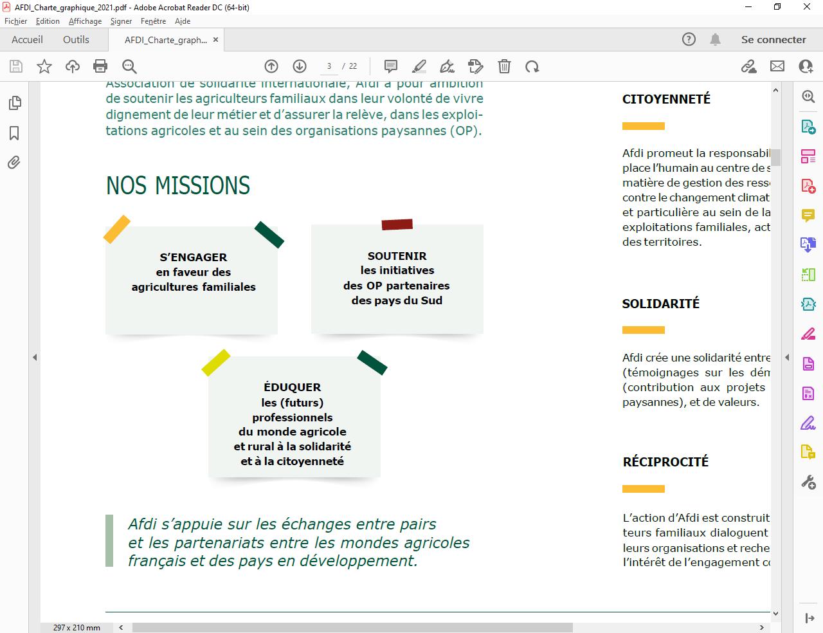Rotate the page clockwise
This screenshot has width=823, height=633.
pyautogui.click(x=532, y=66)
